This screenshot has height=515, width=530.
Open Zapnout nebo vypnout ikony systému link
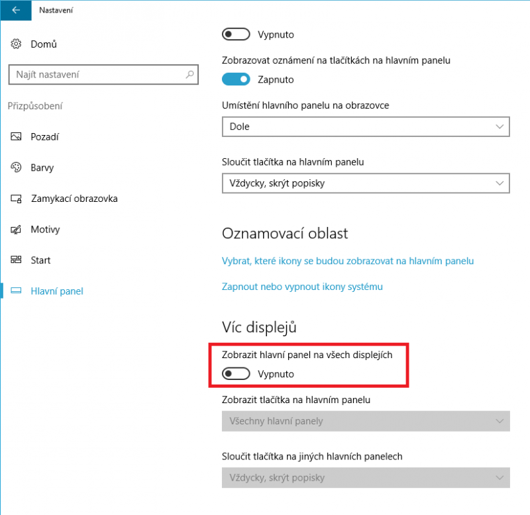pyautogui.click(x=302, y=287)
